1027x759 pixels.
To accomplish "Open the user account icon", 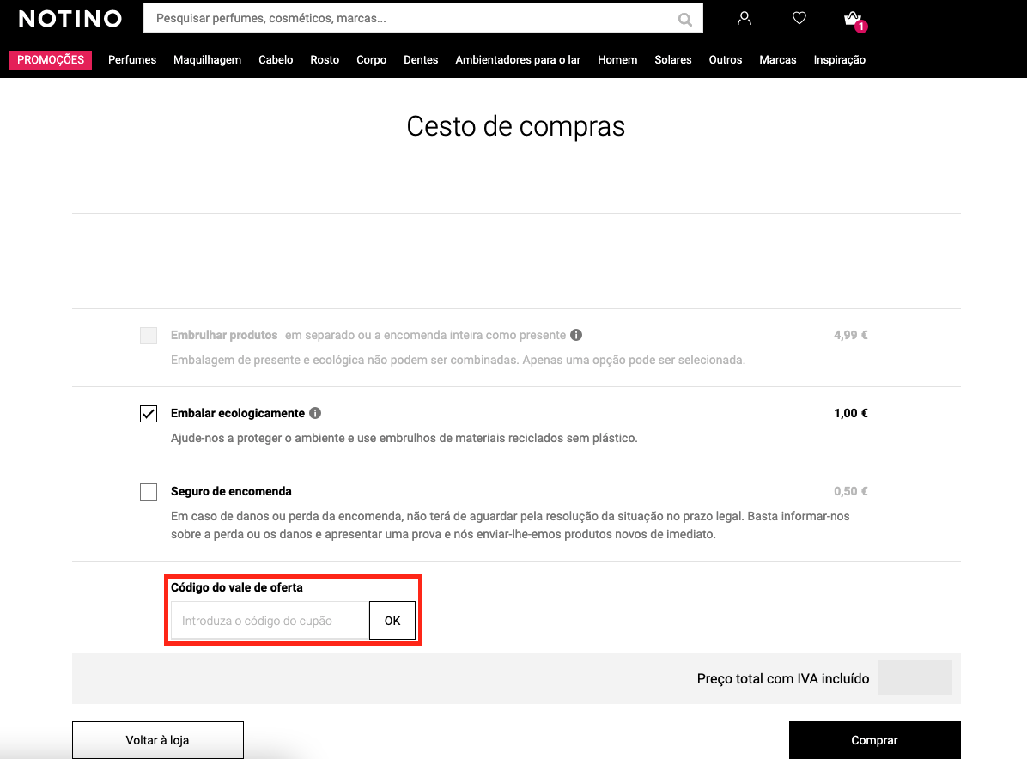I will pyautogui.click(x=744, y=18).
